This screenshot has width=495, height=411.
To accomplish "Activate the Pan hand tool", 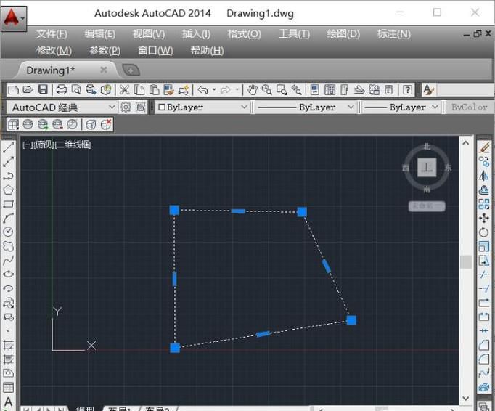I will click(252, 90).
